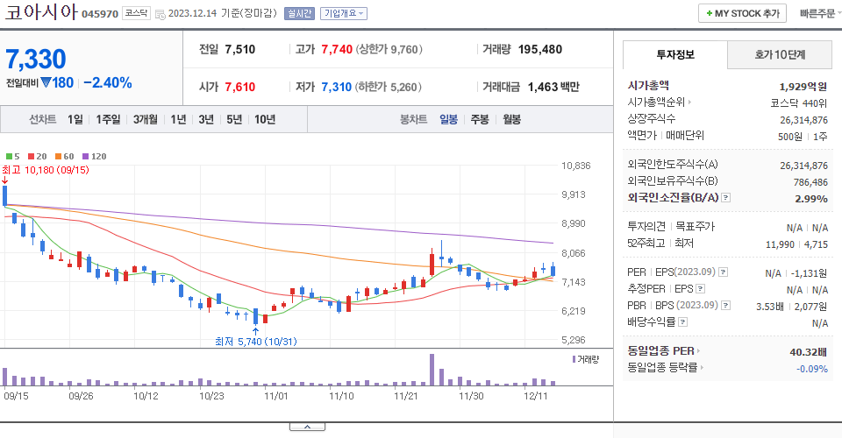The image size is (842, 438).
Task: Click the 실시간 real-time badge
Action: 299,13
